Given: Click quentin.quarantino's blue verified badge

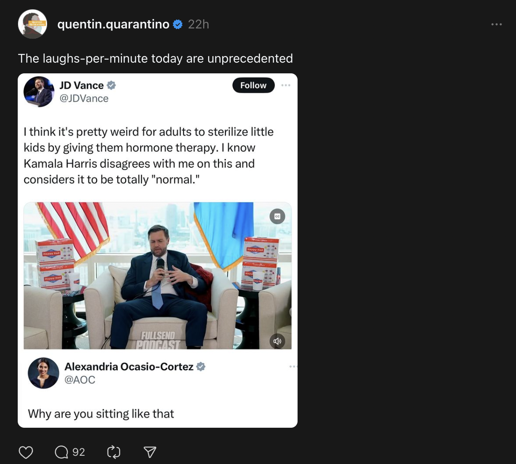Looking at the screenshot, I should pyautogui.click(x=178, y=25).
